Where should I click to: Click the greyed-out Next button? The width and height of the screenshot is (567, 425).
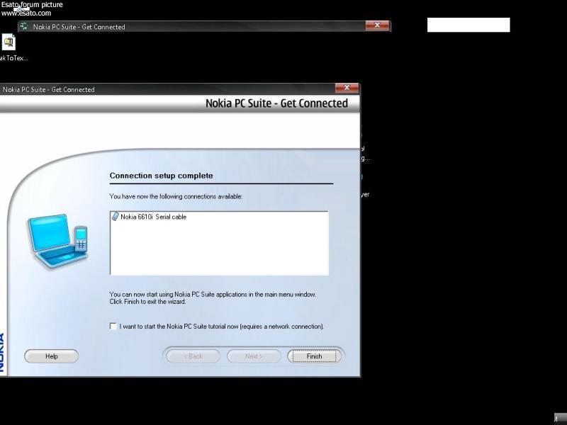click(254, 356)
